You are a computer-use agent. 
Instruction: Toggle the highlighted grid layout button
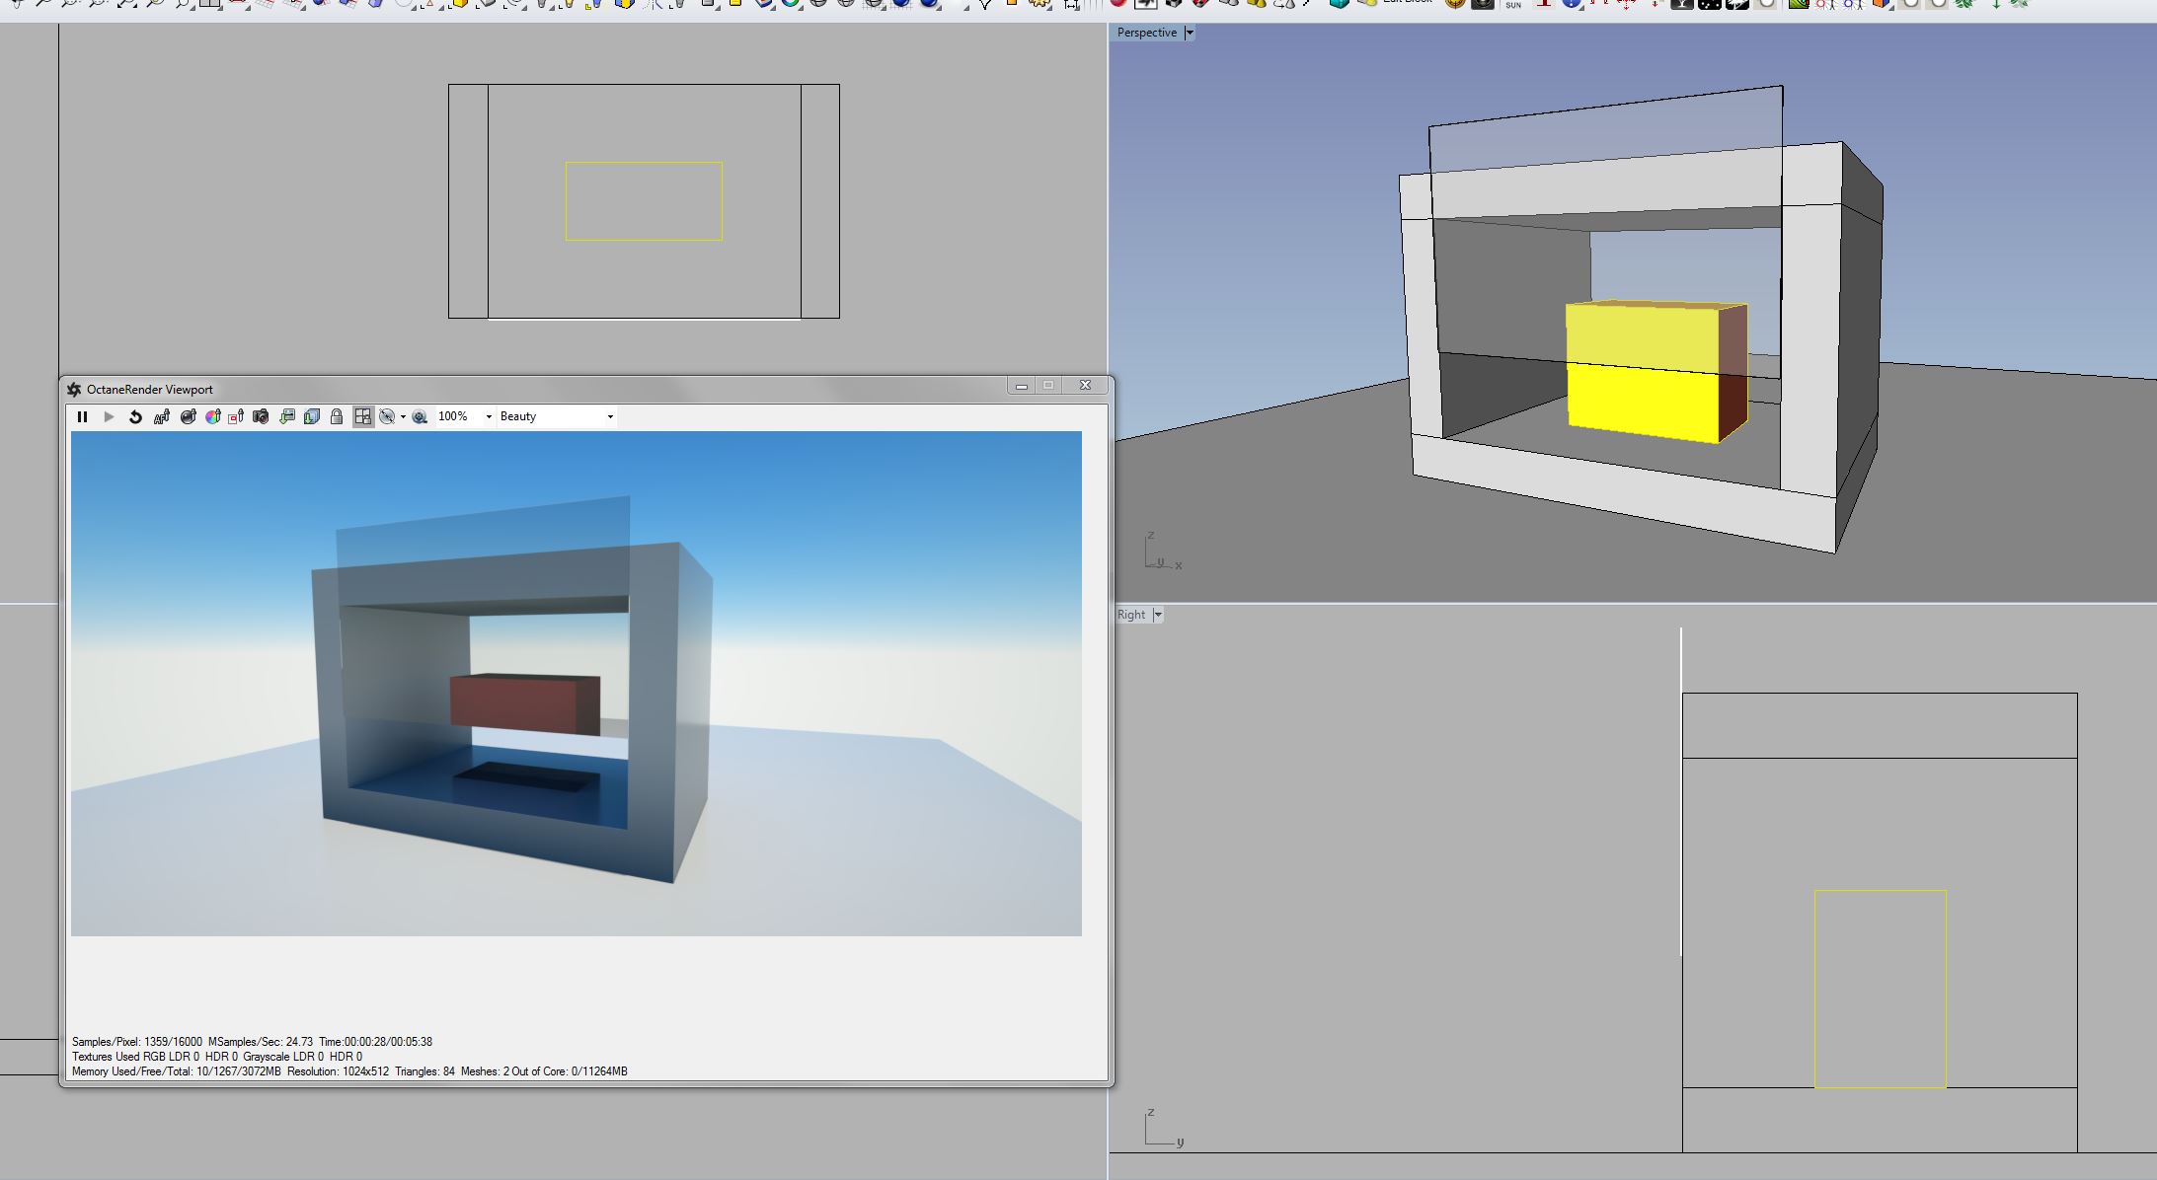click(x=362, y=416)
